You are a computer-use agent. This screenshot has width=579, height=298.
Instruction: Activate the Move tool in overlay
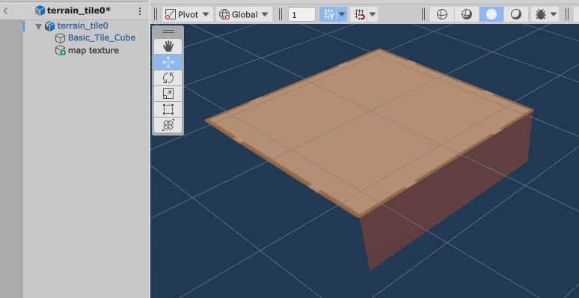[x=168, y=62]
